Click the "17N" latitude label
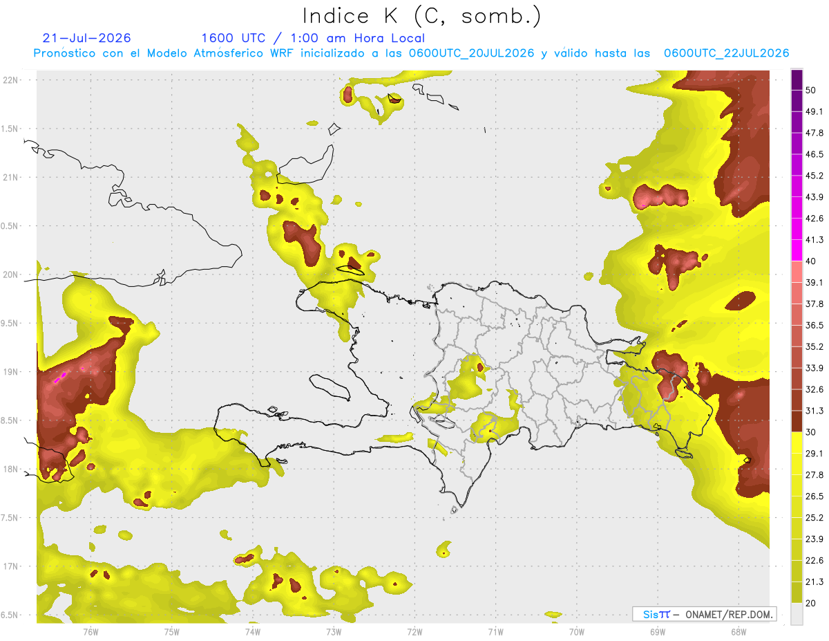Viewport: 829px width, 641px height. click(11, 566)
